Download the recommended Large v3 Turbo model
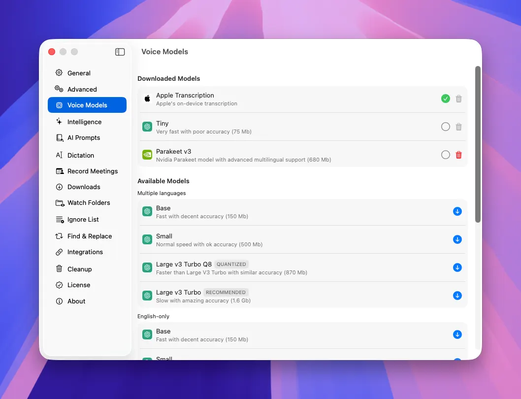The image size is (521, 399). [457, 296]
